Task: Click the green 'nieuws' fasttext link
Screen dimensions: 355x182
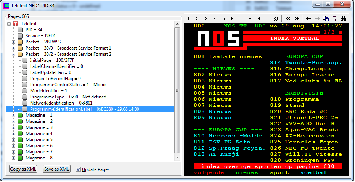Action: click(x=247, y=173)
